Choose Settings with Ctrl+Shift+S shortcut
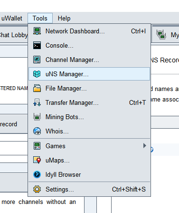Image resolution: width=179 pixels, height=213 pixels. tap(89, 189)
